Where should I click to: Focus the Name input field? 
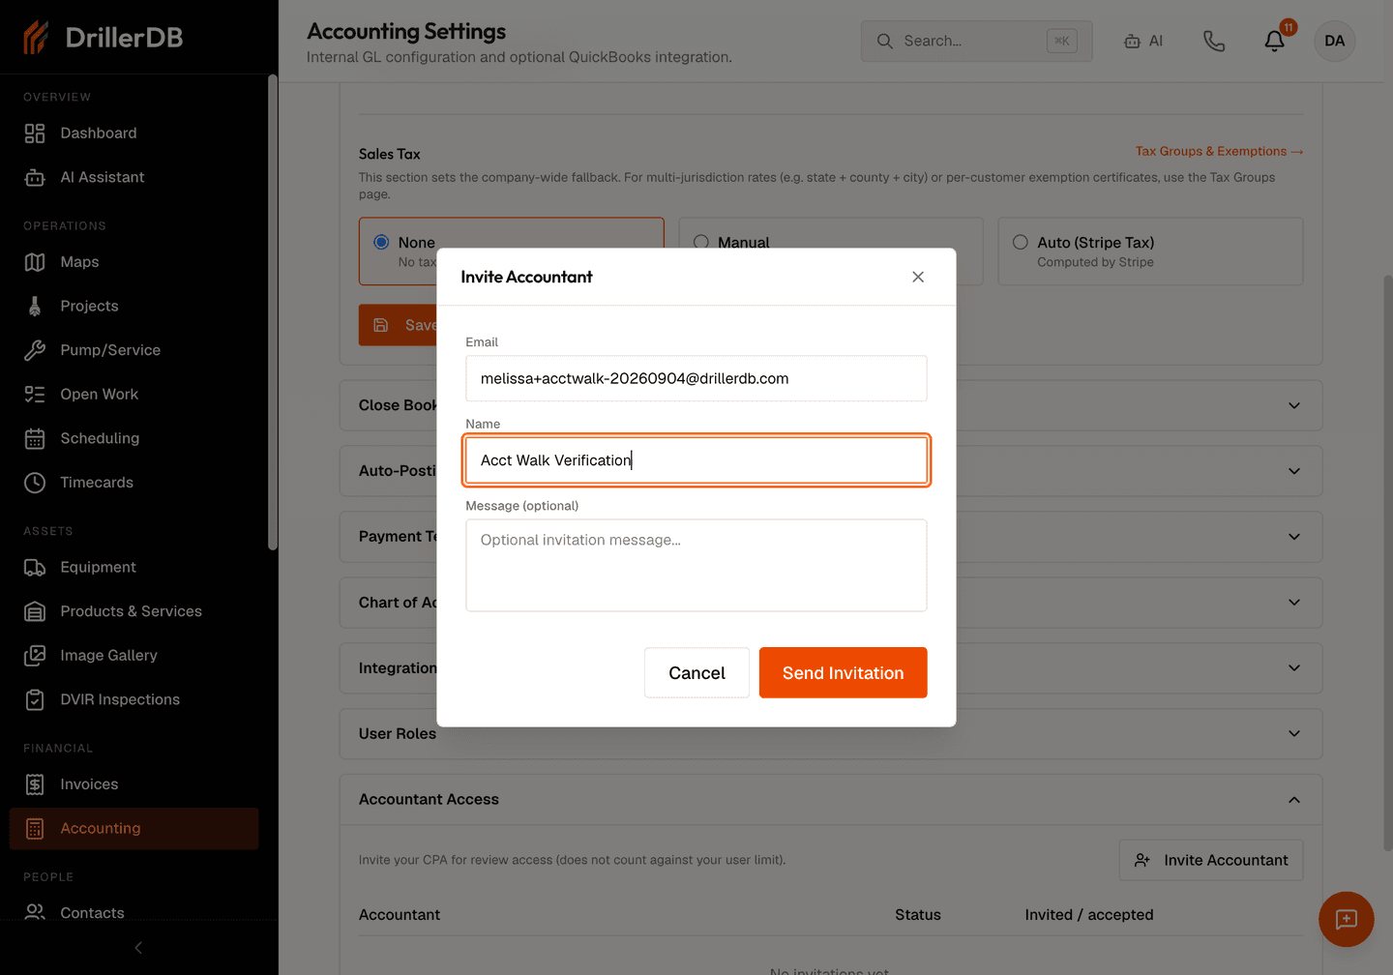click(x=696, y=460)
